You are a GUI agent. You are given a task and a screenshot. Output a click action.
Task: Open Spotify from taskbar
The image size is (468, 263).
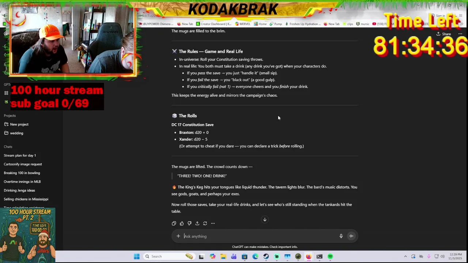pos(330,256)
